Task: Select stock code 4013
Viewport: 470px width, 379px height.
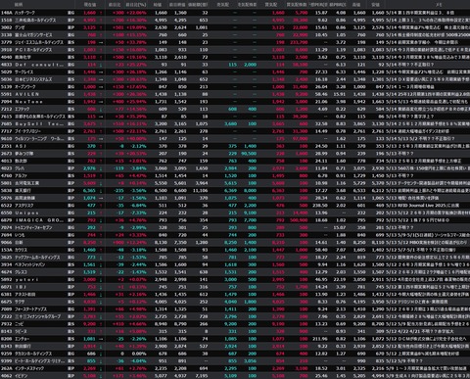Action: [x=6, y=161]
